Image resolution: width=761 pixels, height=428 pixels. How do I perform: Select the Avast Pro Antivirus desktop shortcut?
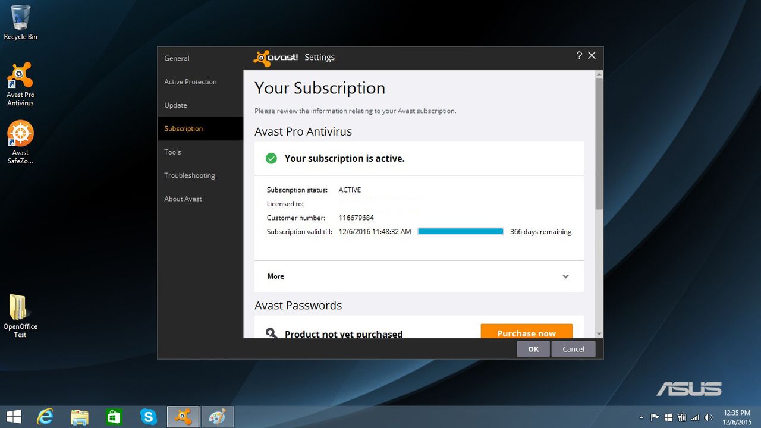pos(20,84)
